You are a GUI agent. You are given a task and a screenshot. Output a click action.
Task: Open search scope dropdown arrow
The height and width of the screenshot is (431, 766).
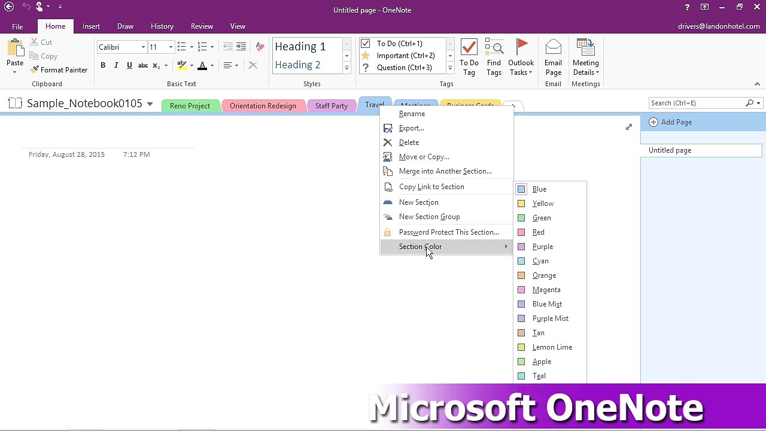pyautogui.click(x=758, y=103)
